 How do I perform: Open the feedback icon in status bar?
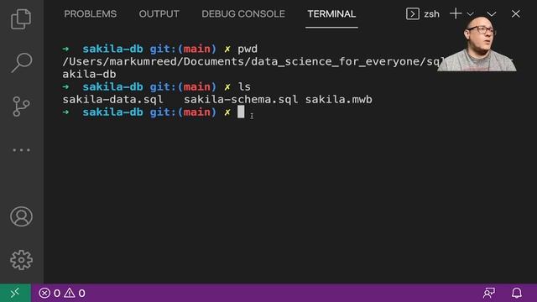pyautogui.click(x=489, y=293)
